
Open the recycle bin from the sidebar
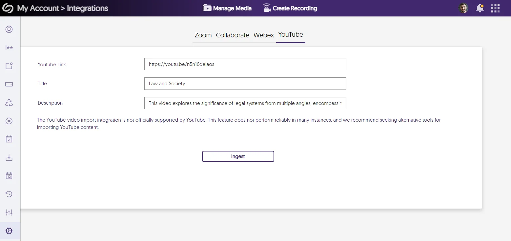(9, 102)
